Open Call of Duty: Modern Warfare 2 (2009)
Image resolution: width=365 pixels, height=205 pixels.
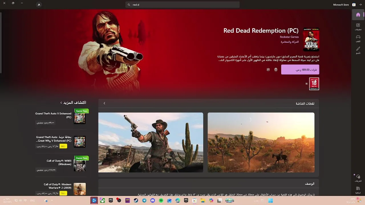click(60, 189)
